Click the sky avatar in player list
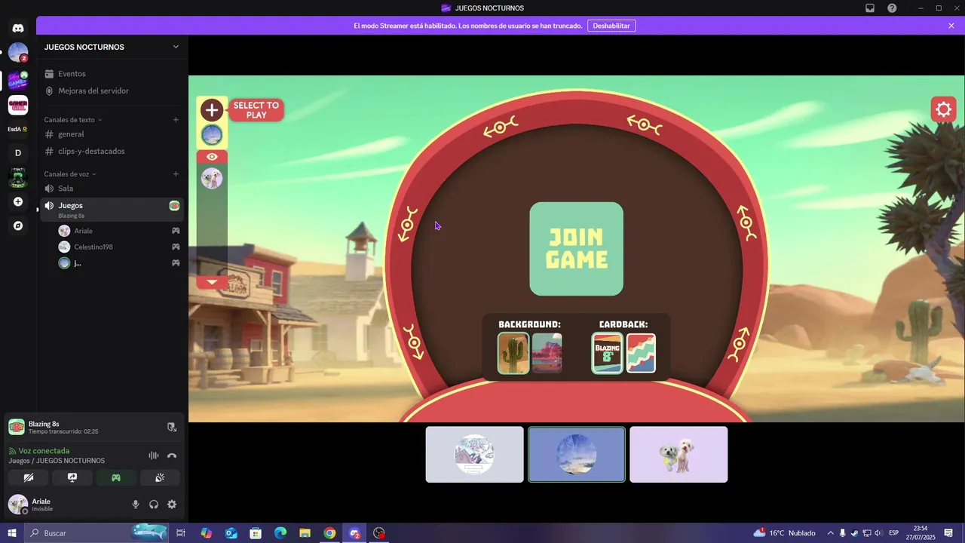The height and width of the screenshot is (543, 965). 212,135
